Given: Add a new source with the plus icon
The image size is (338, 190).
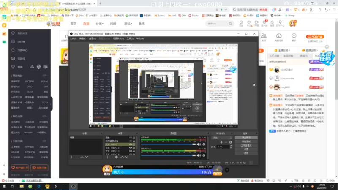Looking at the screenshot, I should (x=107, y=157).
